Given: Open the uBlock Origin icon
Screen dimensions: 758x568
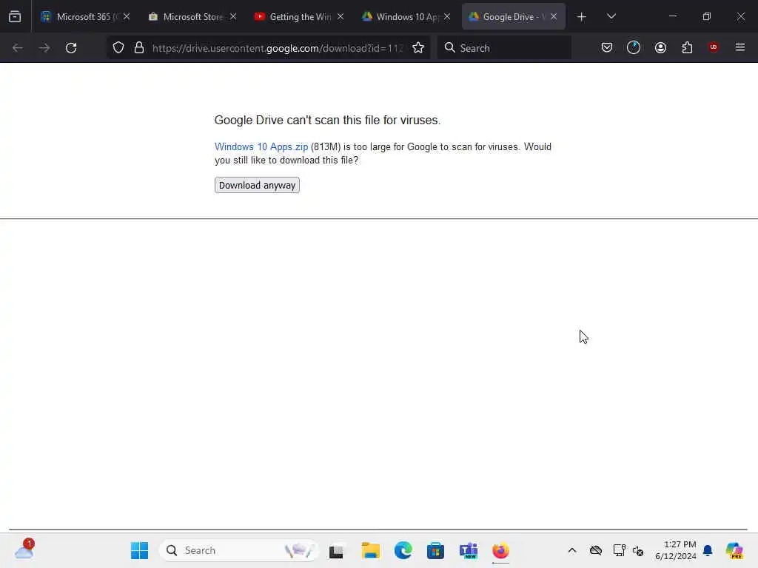Looking at the screenshot, I should (714, 47).
